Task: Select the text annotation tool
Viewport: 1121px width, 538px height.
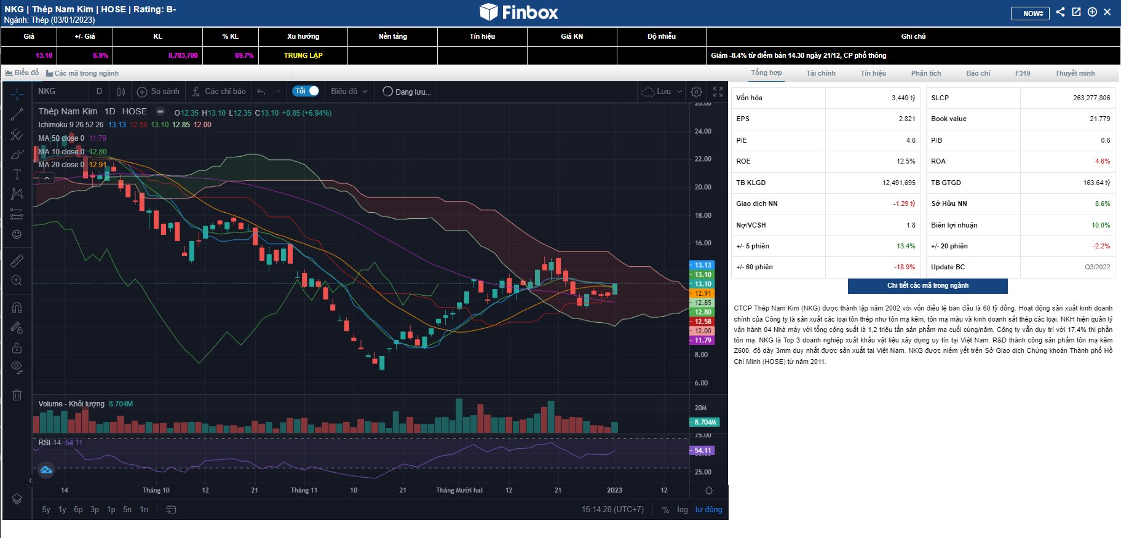Action: 17,175
